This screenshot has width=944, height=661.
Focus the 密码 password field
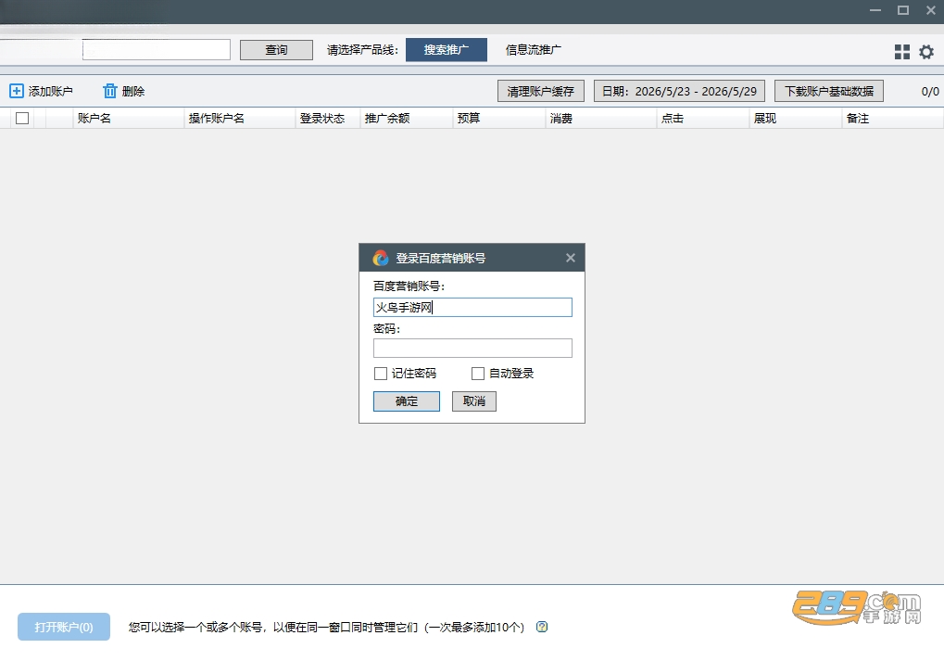point(472,348)
